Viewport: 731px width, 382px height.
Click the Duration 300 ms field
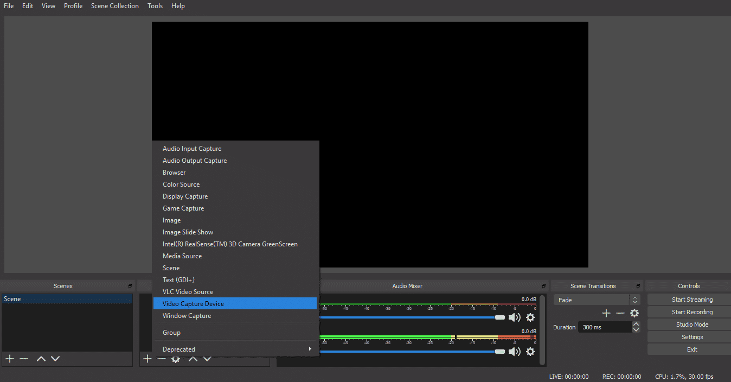[604, 327]
